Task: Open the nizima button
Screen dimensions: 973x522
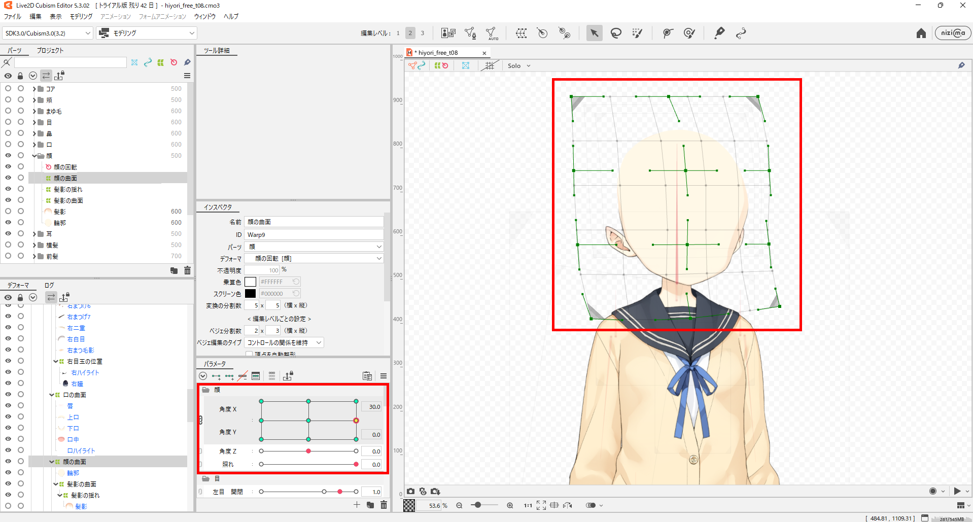Action: 953,33
